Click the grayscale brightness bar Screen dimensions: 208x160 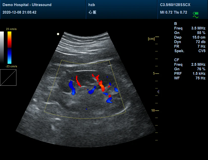tap(2, 47)
